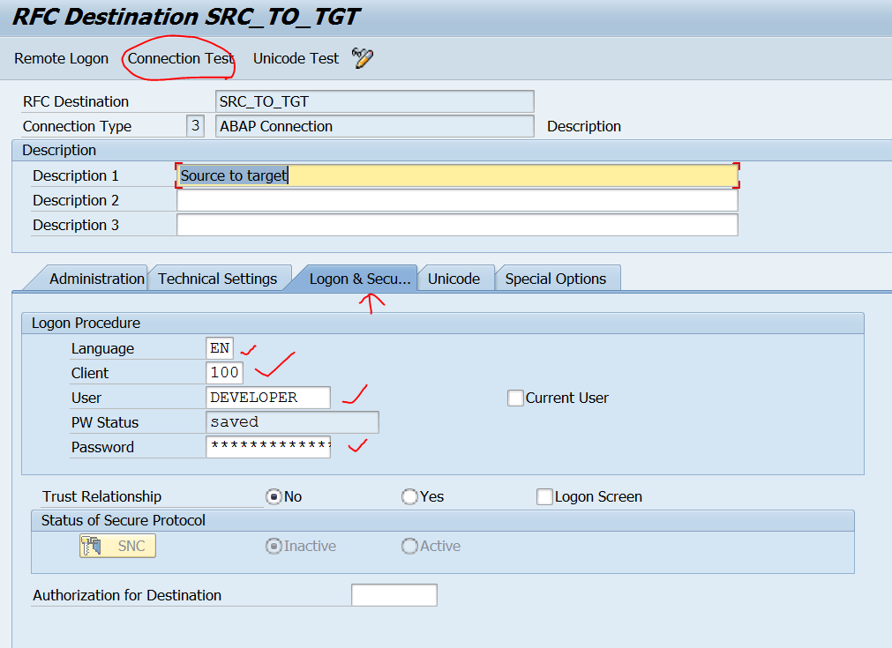
Task: Edit the Description 1 text field
Action: click(x=457, y=175)
